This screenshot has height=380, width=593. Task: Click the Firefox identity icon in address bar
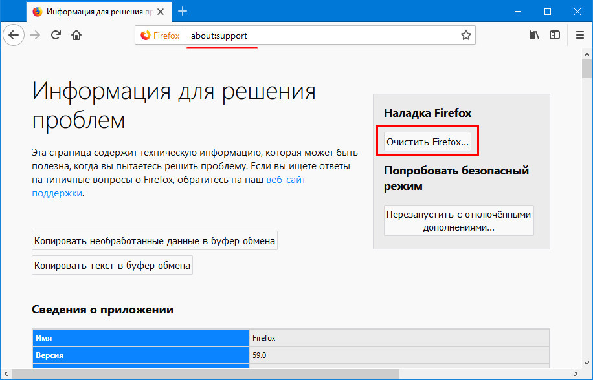[x=160, y=36]
